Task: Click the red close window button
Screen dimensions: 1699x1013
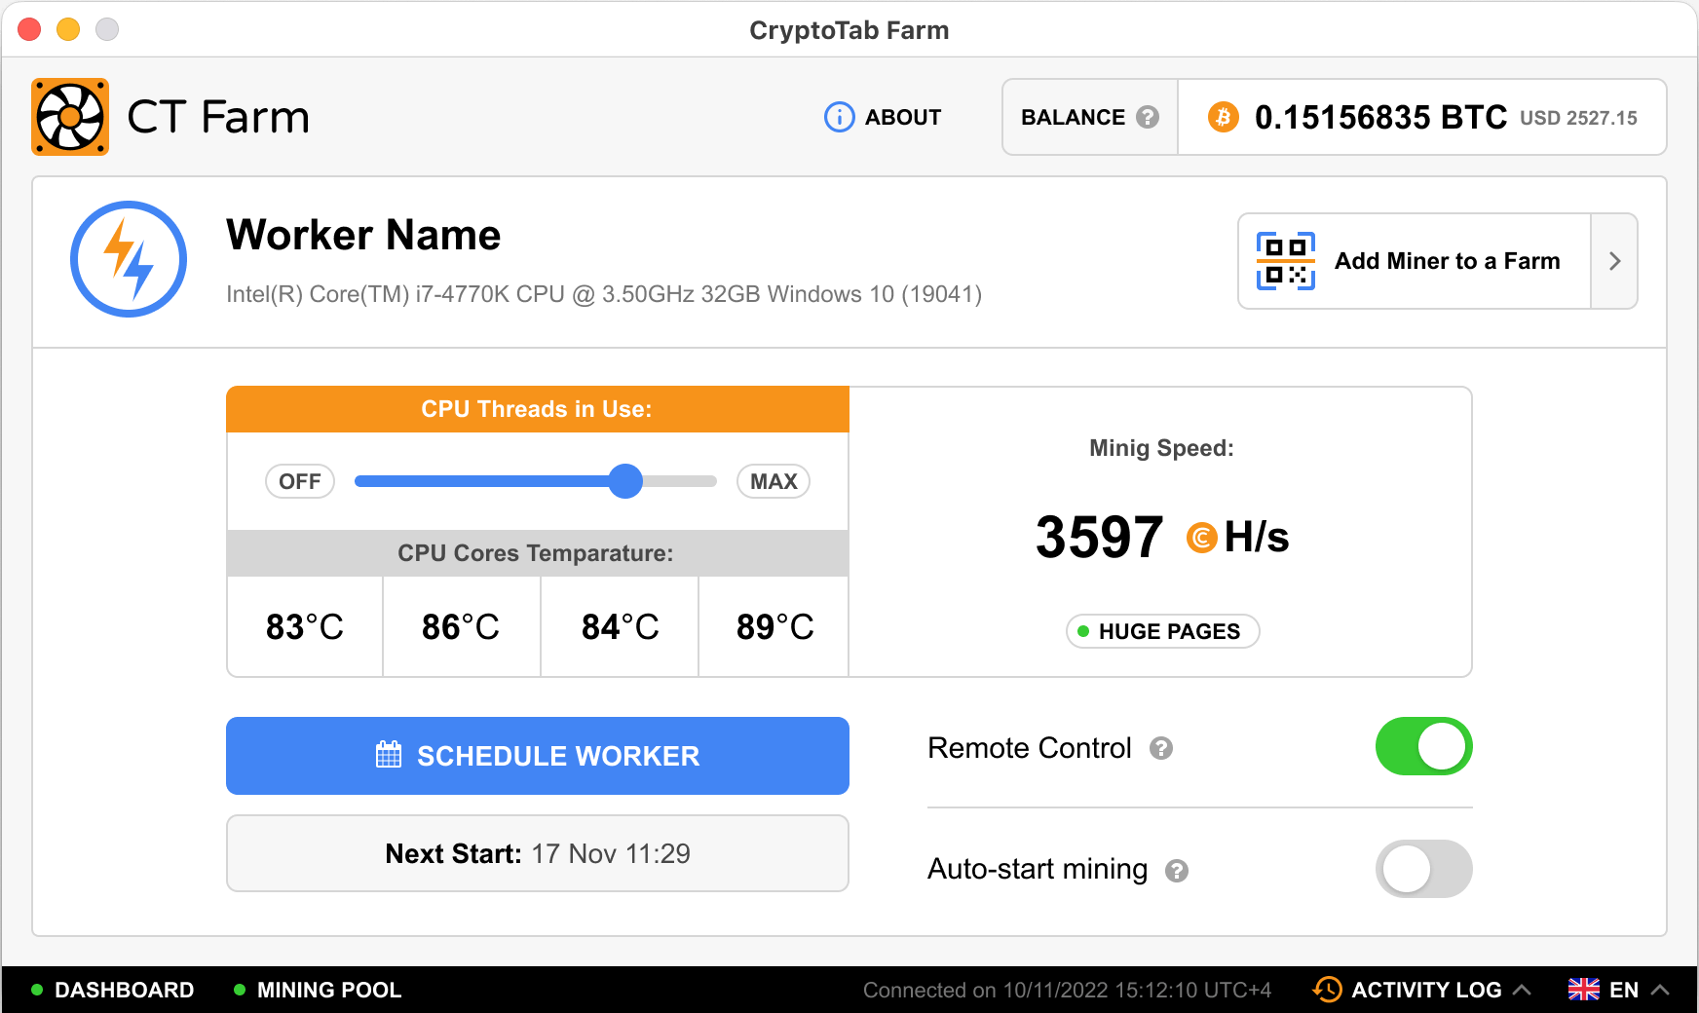Action: pos(29,29)
